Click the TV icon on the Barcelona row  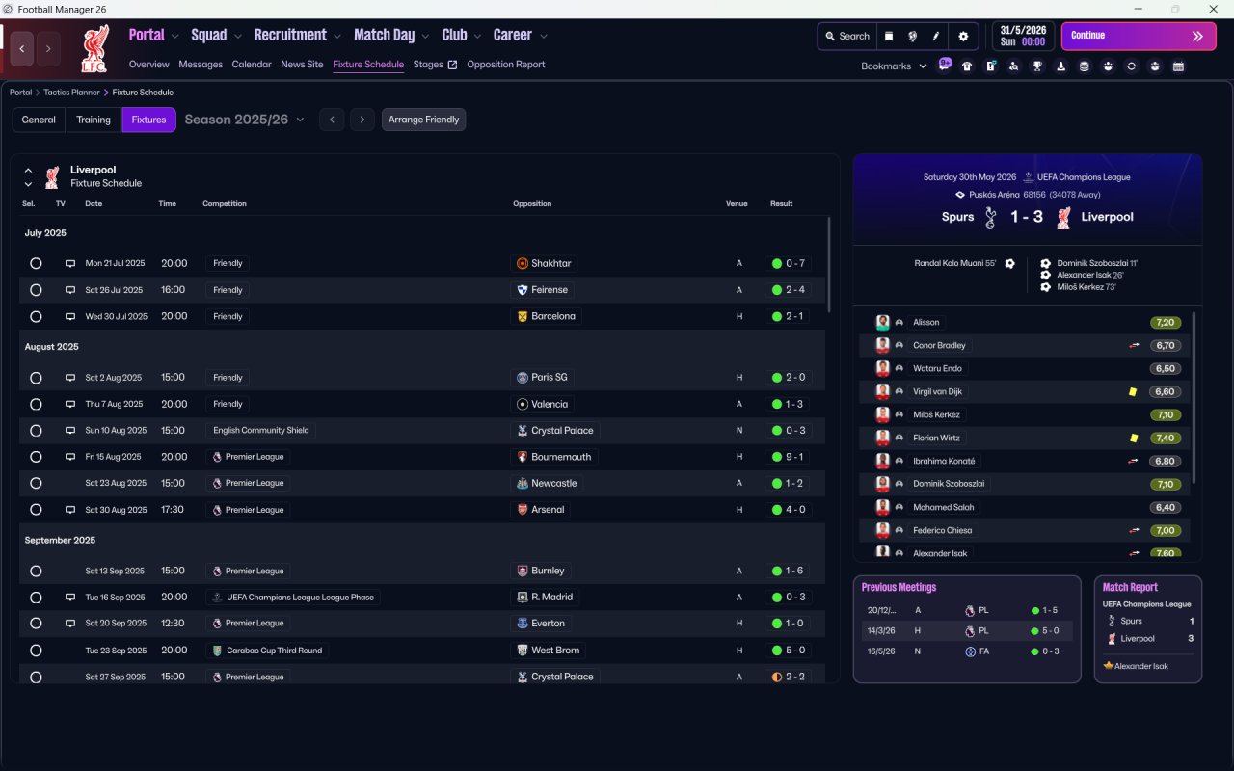(x=70, y=316)
